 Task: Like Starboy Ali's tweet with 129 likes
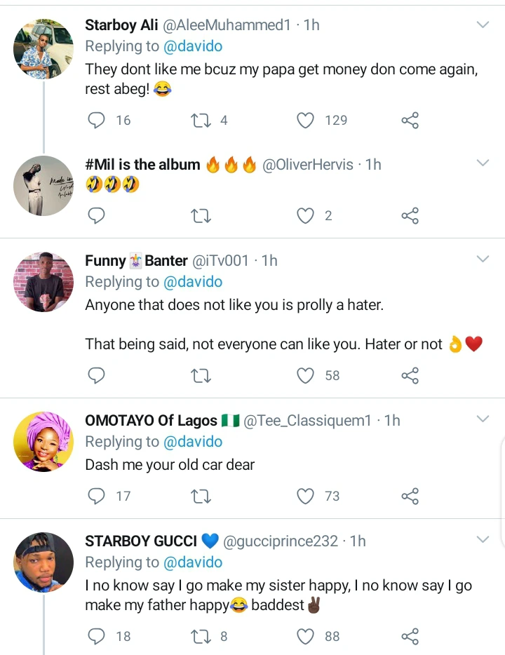pos(306,121)
